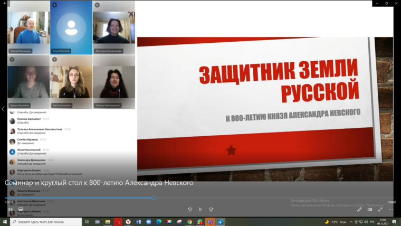401x226 pixels.
Task: Click the video seek bar handle
Action: point(154,198)
